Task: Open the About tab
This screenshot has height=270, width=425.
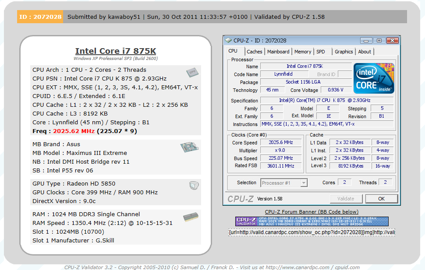Action: click(365, 52)
